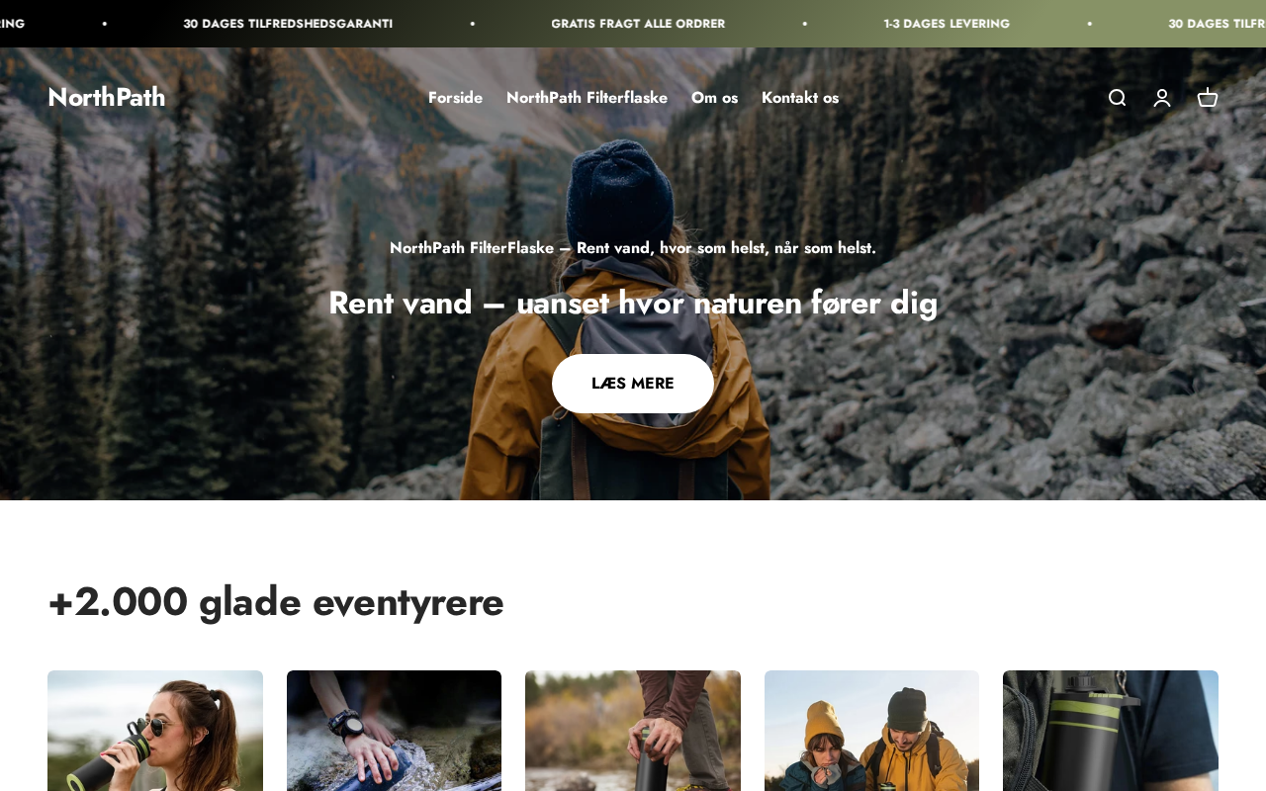Open the shopping cart icon
The height and width of the screenshot is (791, 1266).
1208,97
